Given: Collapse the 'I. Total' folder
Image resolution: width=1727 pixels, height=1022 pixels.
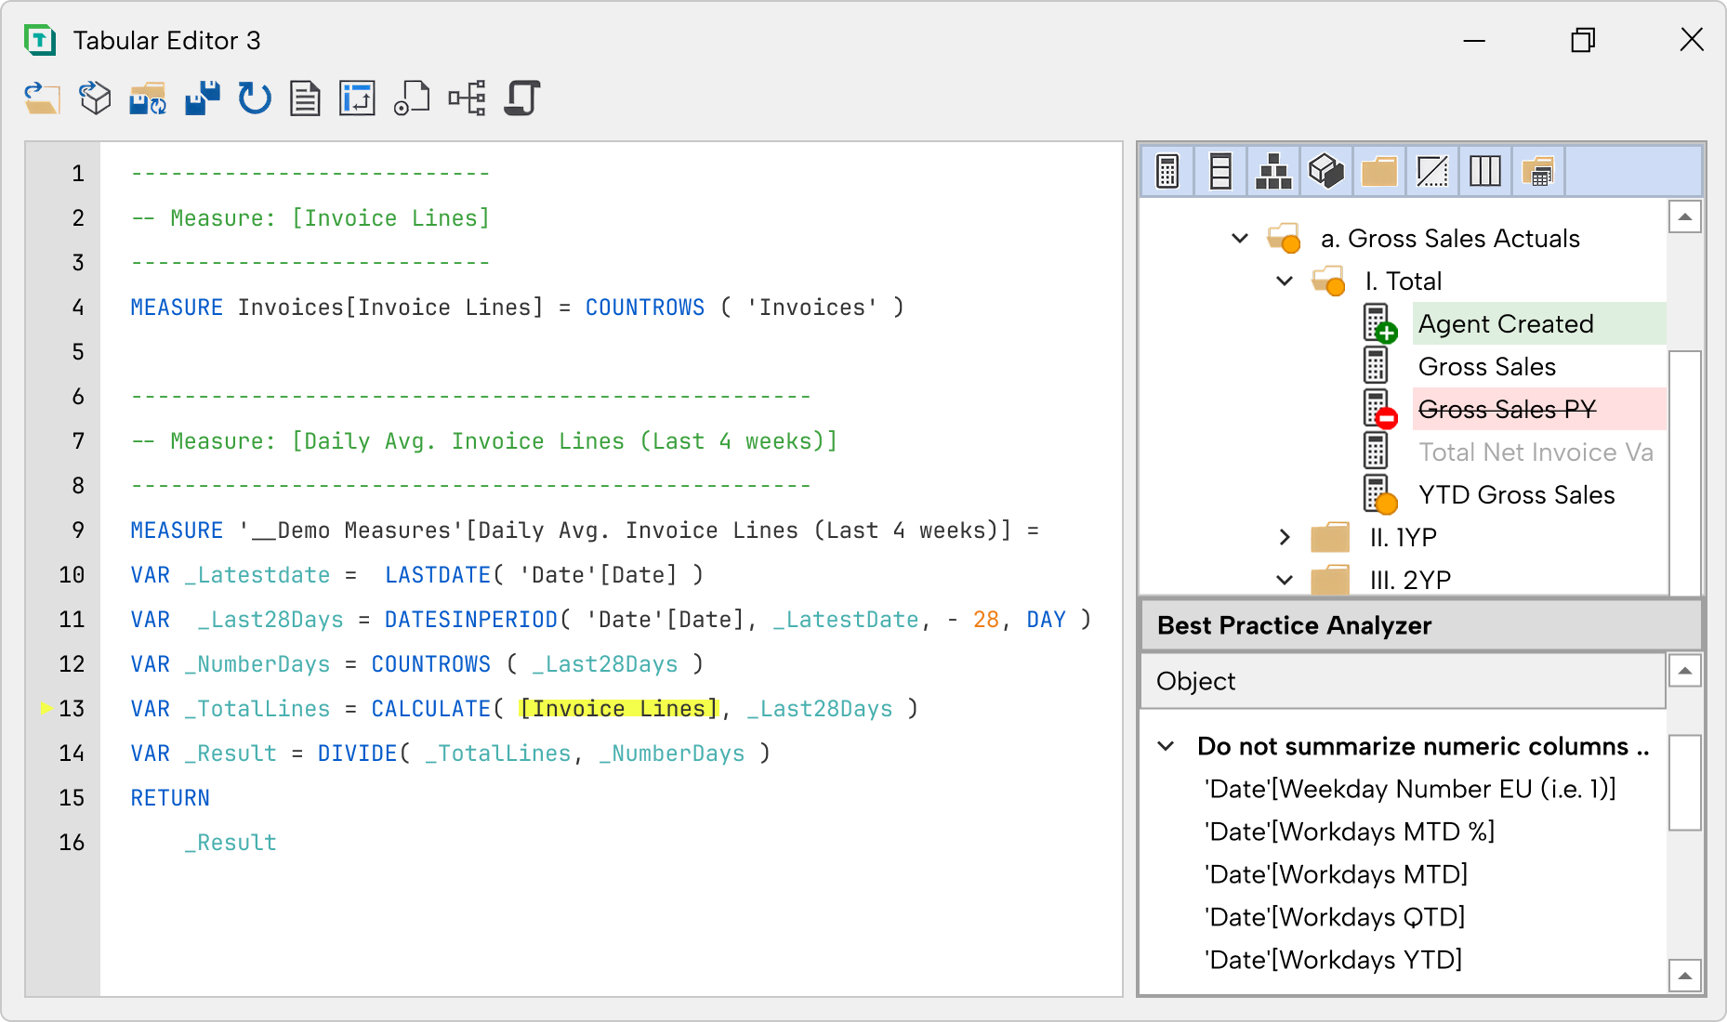Looking at the screenshot, I should coord(1285,282).
